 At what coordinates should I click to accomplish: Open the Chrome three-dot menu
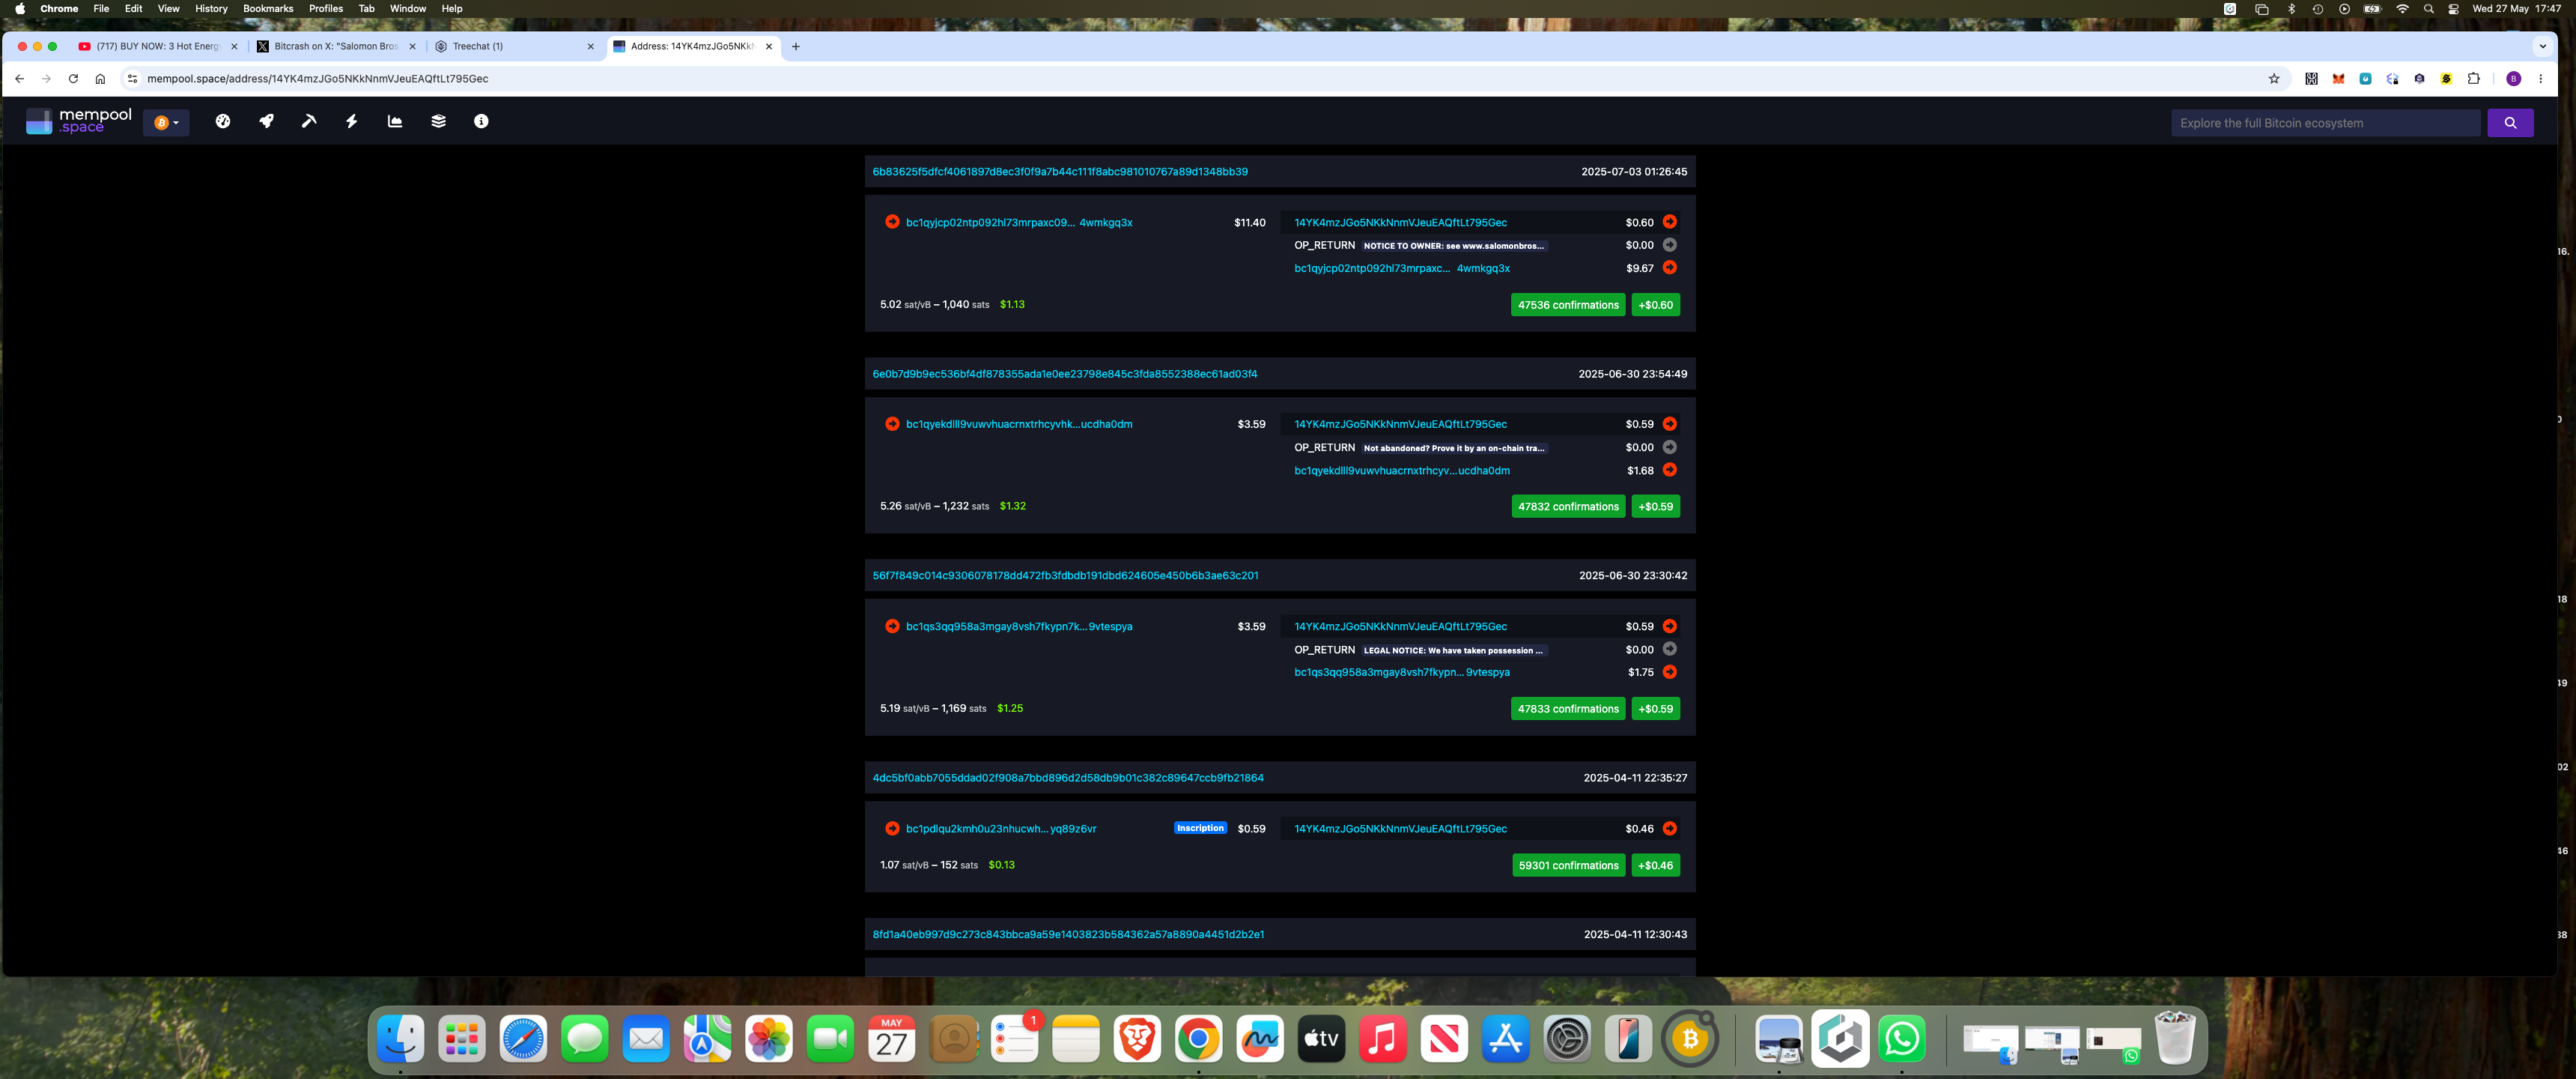click(2540, 78)
